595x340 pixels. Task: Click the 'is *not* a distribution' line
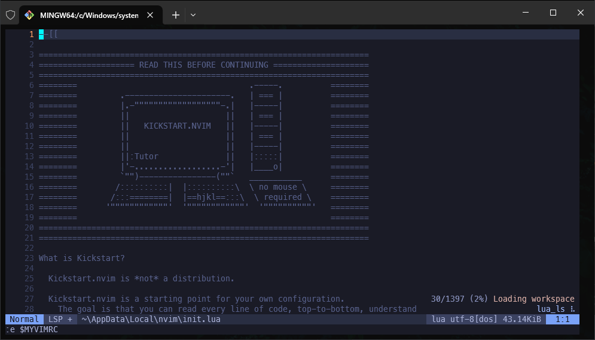(141, 278)
